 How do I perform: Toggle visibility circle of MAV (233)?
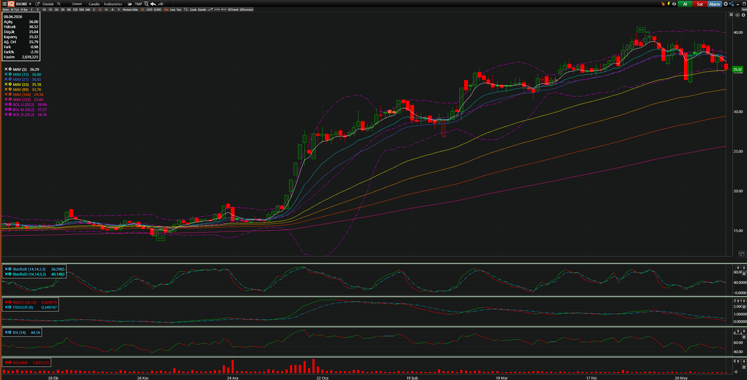[x=10, y=99]
